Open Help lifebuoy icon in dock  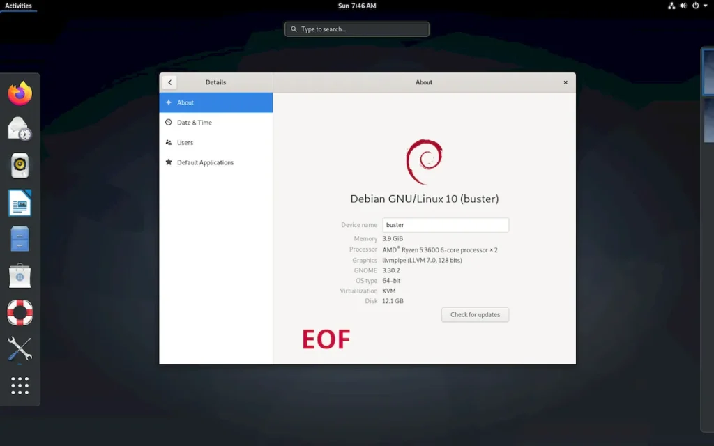pyautogui.click(x=20, y=312)
